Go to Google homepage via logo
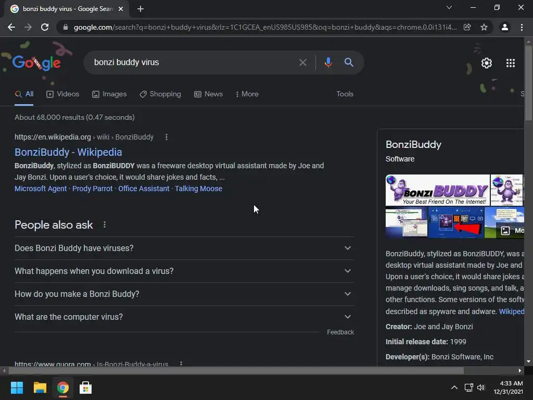 [x=37, y=63]
